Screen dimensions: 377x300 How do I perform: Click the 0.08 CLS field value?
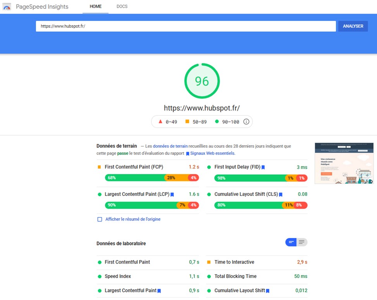pos(303,194)
